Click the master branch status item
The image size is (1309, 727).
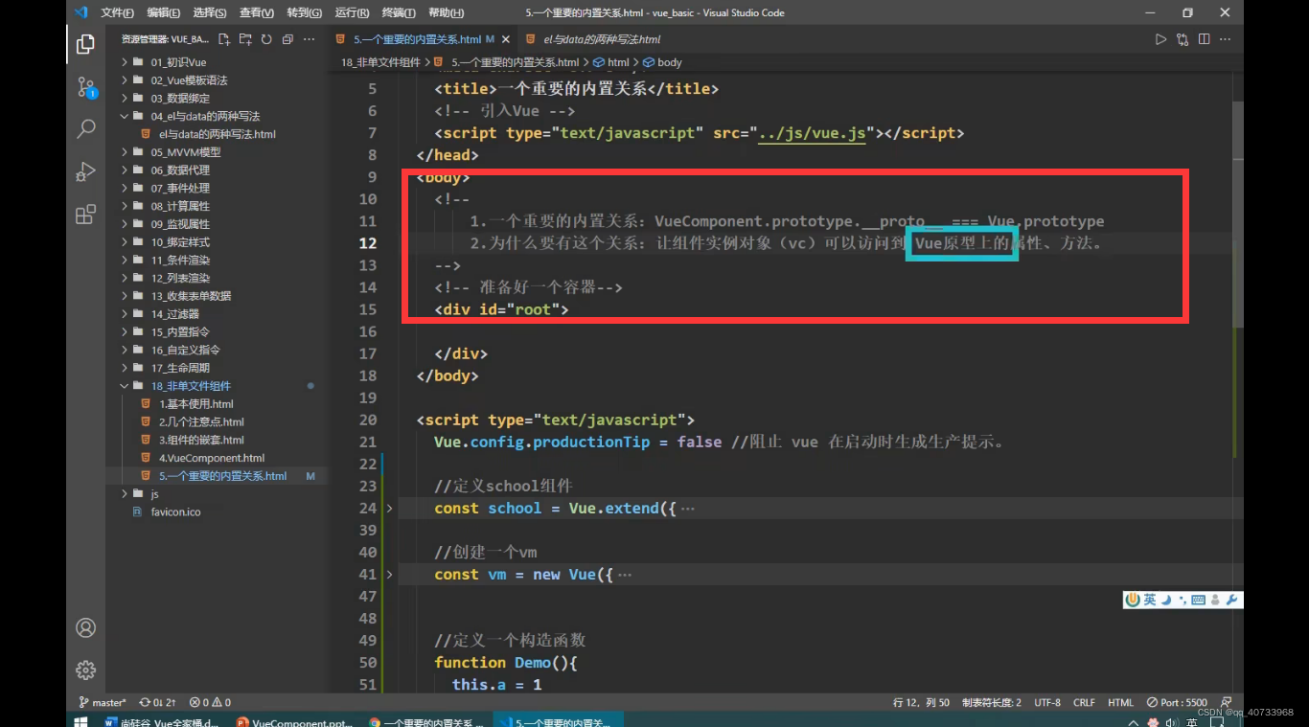[x=103, y=702]
